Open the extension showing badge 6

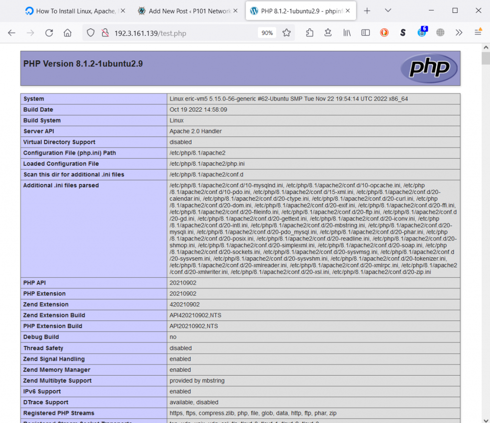tap(422, 32)
